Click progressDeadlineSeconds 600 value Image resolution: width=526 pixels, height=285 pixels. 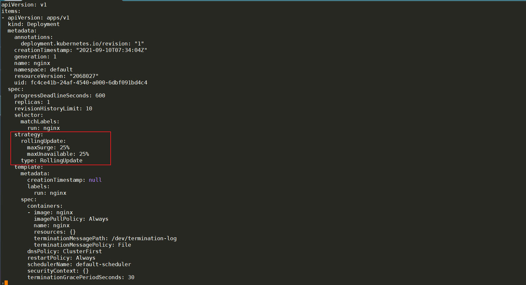100,96
